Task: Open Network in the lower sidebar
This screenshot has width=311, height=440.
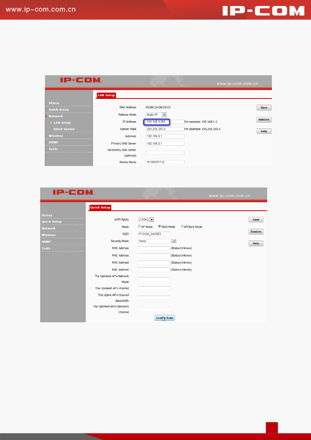Action: click(49, 228)
